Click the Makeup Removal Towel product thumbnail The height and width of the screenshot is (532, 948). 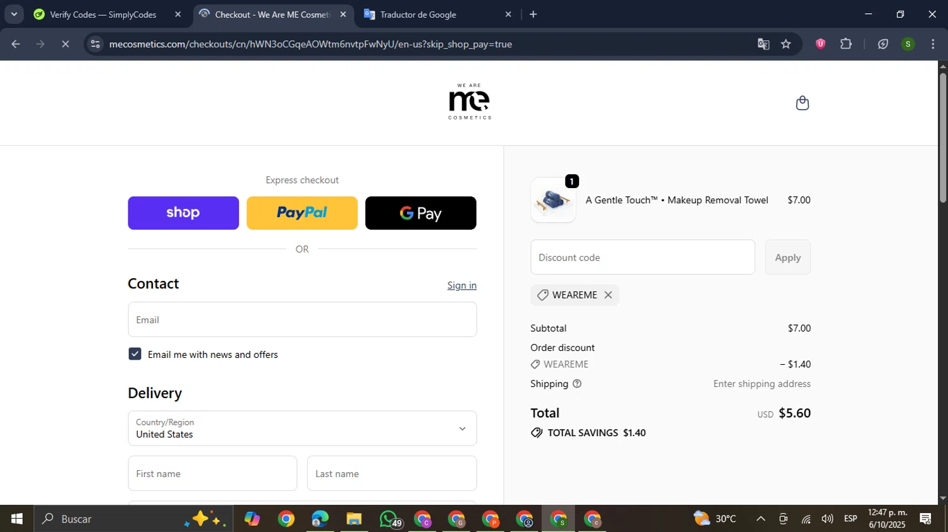553,200
